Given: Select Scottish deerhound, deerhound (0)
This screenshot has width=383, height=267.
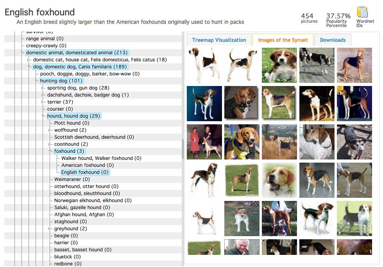Looking at the screenshot, I should (x=94, y=137).
